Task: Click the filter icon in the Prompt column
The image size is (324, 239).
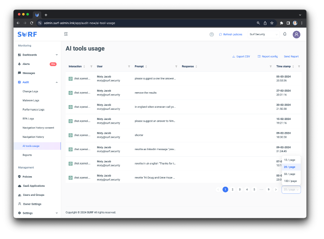Action: 176,66
